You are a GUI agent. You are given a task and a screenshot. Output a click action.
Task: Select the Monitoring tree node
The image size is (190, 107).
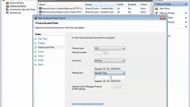click(15, 13)
